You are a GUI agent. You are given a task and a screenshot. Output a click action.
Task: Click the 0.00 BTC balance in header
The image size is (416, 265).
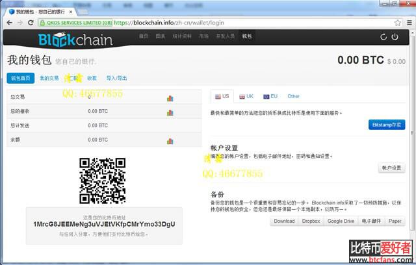pyautogui.click(x=361, y=60)
